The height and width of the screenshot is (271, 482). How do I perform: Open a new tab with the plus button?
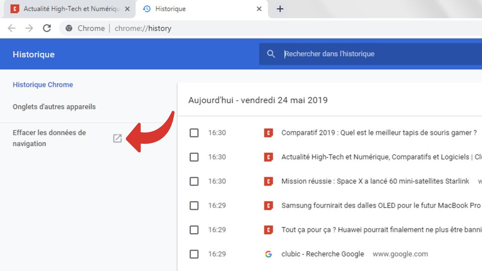(x=280, y=9)
